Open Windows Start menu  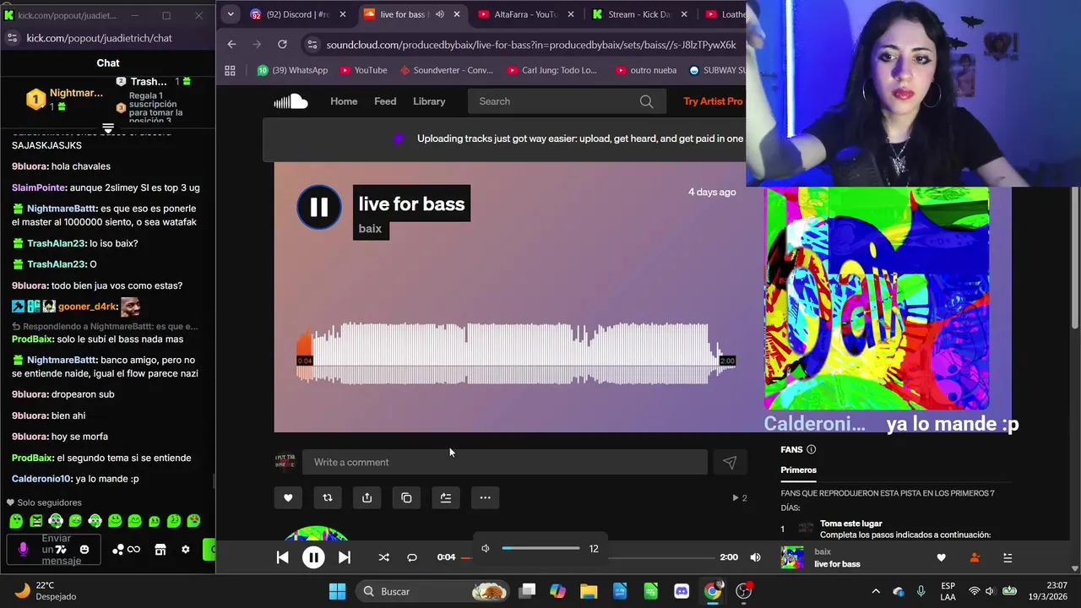tap(337, 591)
